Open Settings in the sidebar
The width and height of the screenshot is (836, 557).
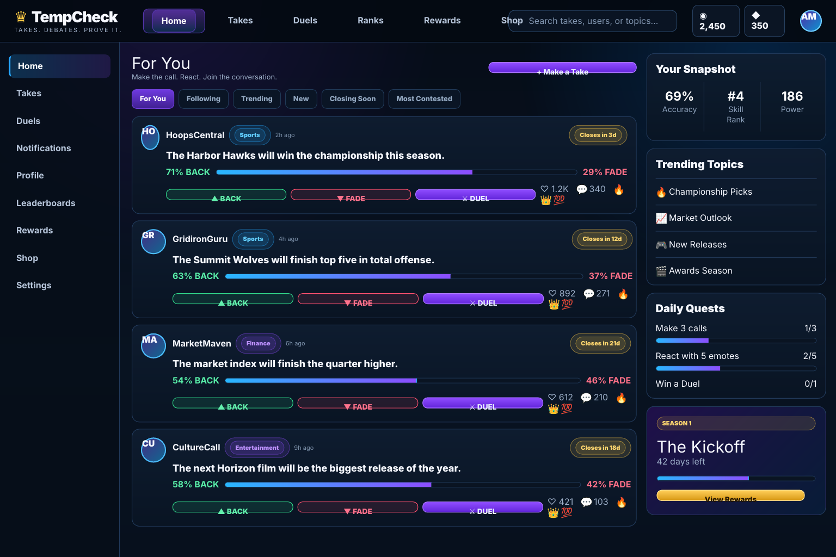pyautogui.click(x=60, y=286)
